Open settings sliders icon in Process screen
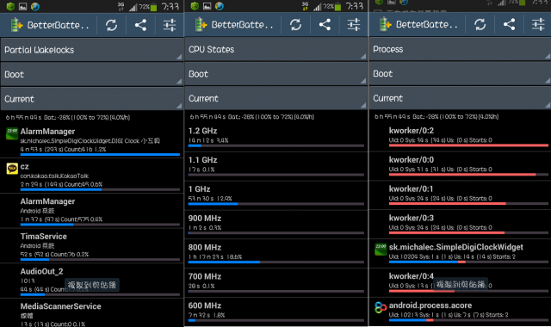 [538, 24]
